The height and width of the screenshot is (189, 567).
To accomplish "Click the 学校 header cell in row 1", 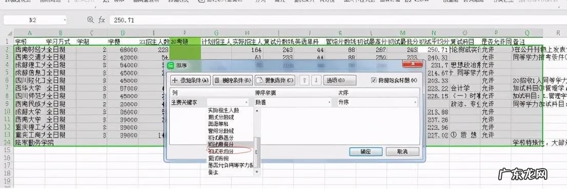I will coord(29,41).
